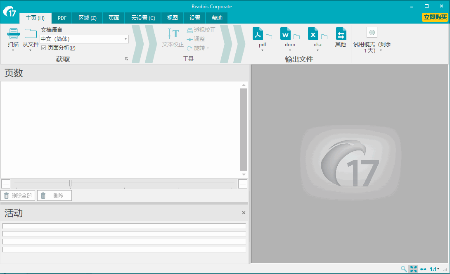Image resolution: width=450 pixels, height=274 pixels.
Task: Click the plus button to enlarge thumbnails
Action: (243, 184)
